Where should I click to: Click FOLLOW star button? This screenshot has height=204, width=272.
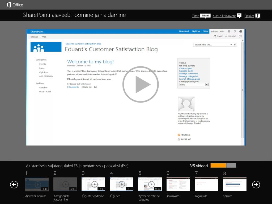(230, 36)
